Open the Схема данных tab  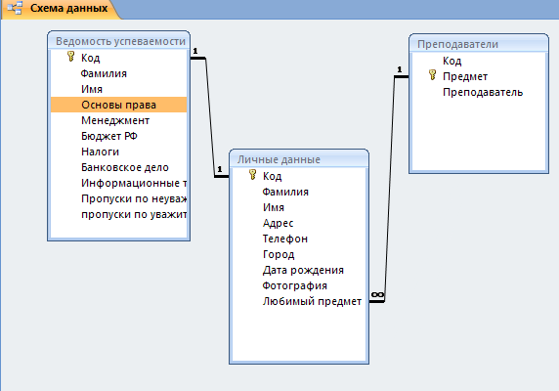click(61, 9)
